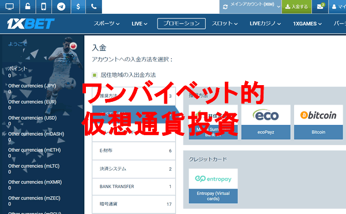Toggle 居住地域の入出金方法 checkbox
This screenshot has height=214, width=346.
[95, 75]
